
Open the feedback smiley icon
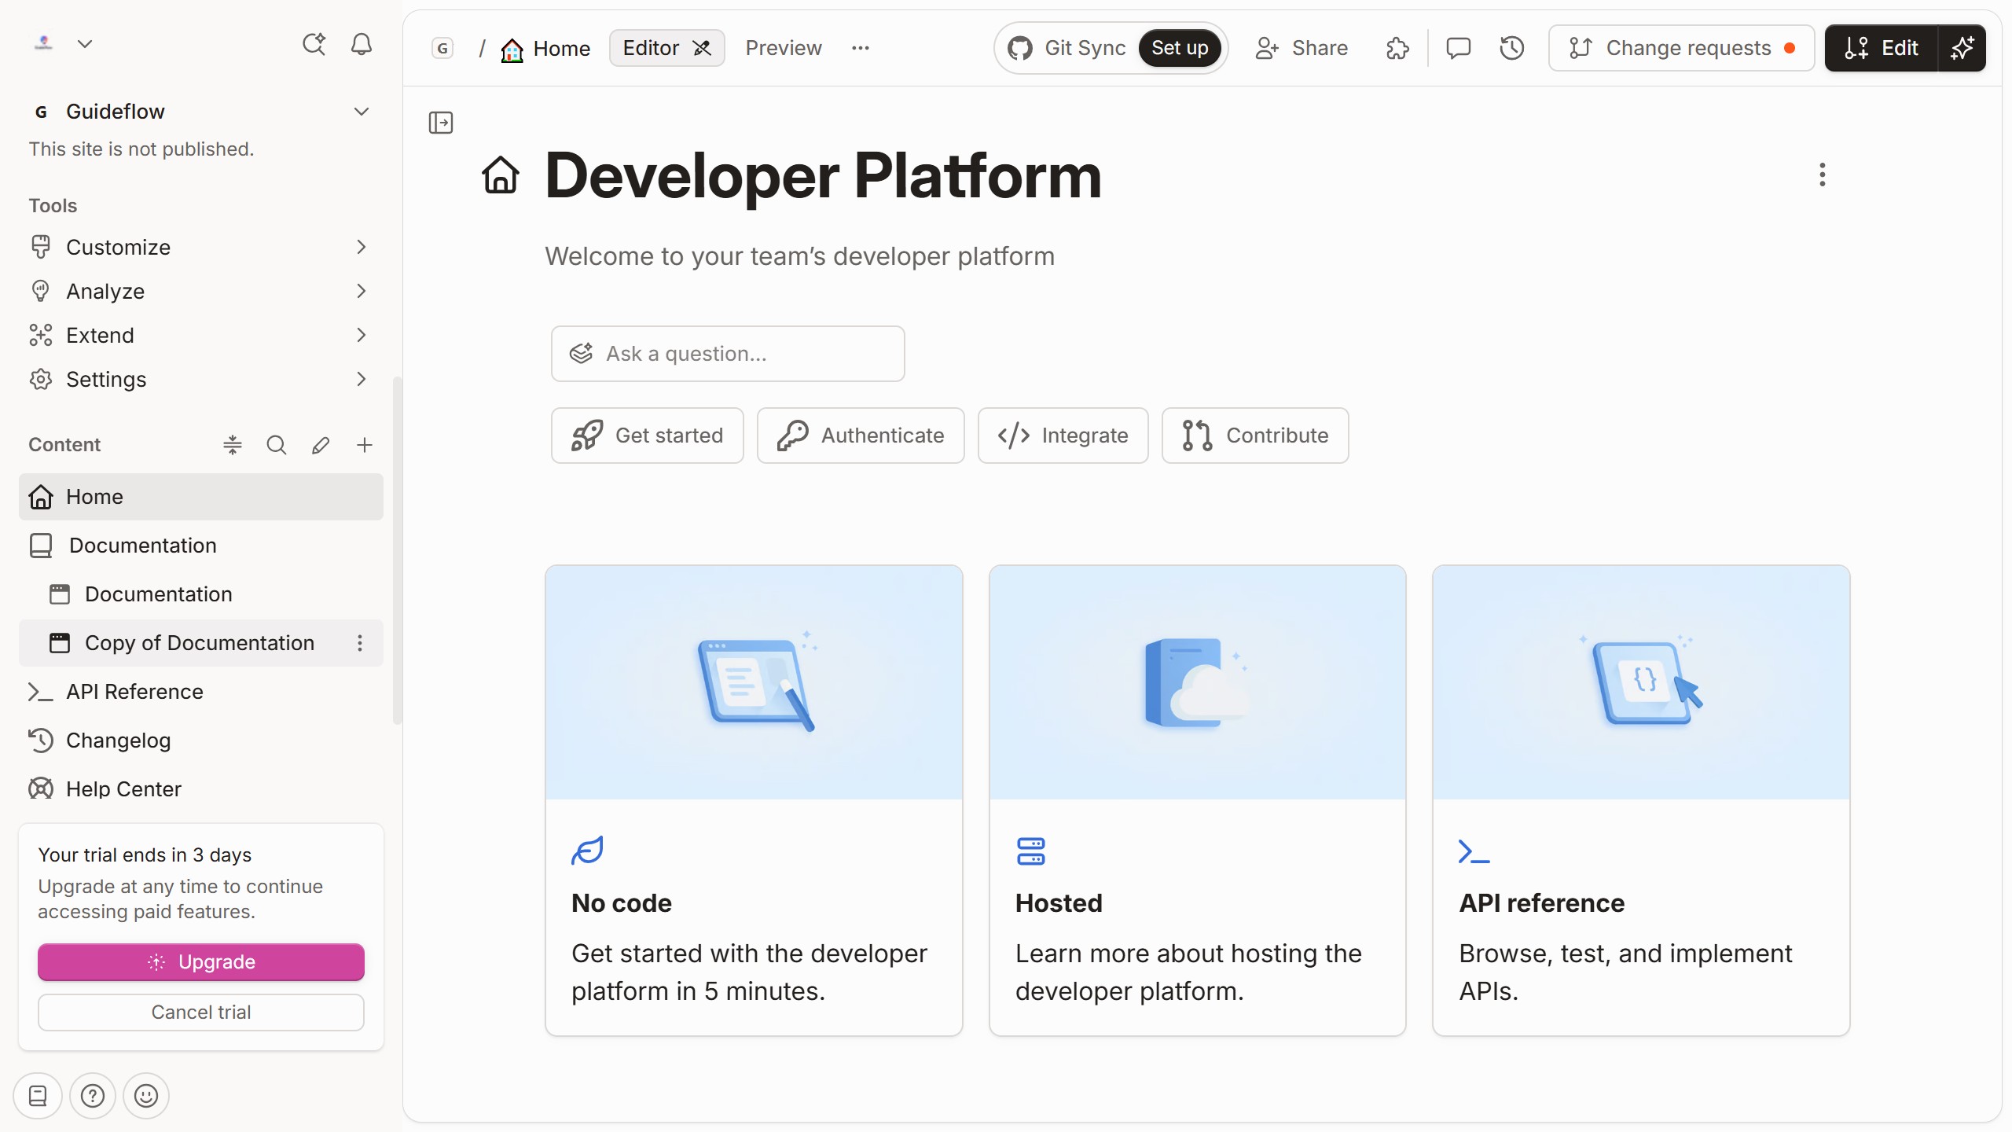coord(146,1096)
